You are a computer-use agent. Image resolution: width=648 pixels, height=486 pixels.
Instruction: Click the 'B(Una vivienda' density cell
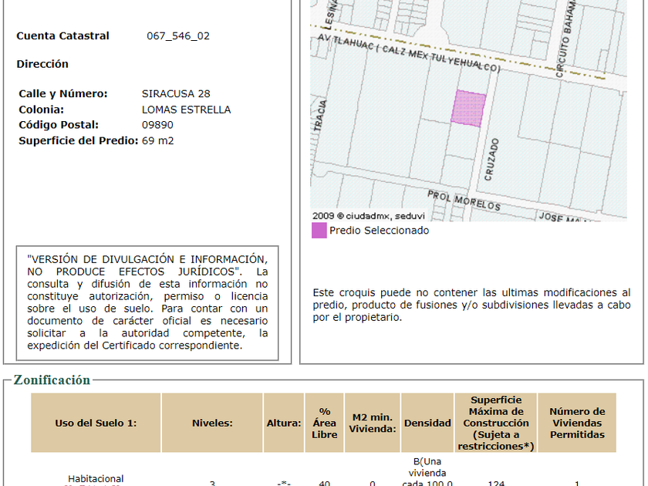427,472
